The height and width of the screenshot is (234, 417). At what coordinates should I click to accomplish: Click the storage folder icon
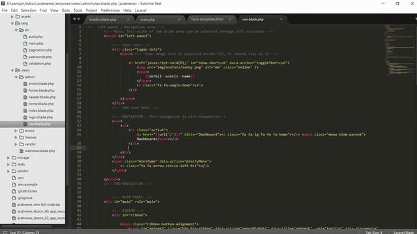point(14,157)
